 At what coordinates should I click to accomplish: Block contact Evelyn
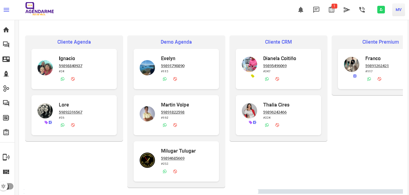pyautogui.click(x=175, y=79)
